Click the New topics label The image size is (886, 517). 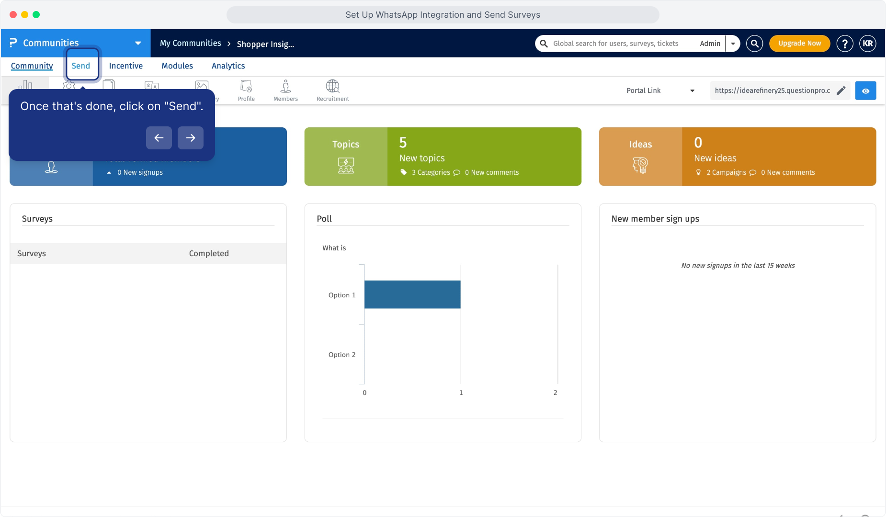(x=422, y=158)
